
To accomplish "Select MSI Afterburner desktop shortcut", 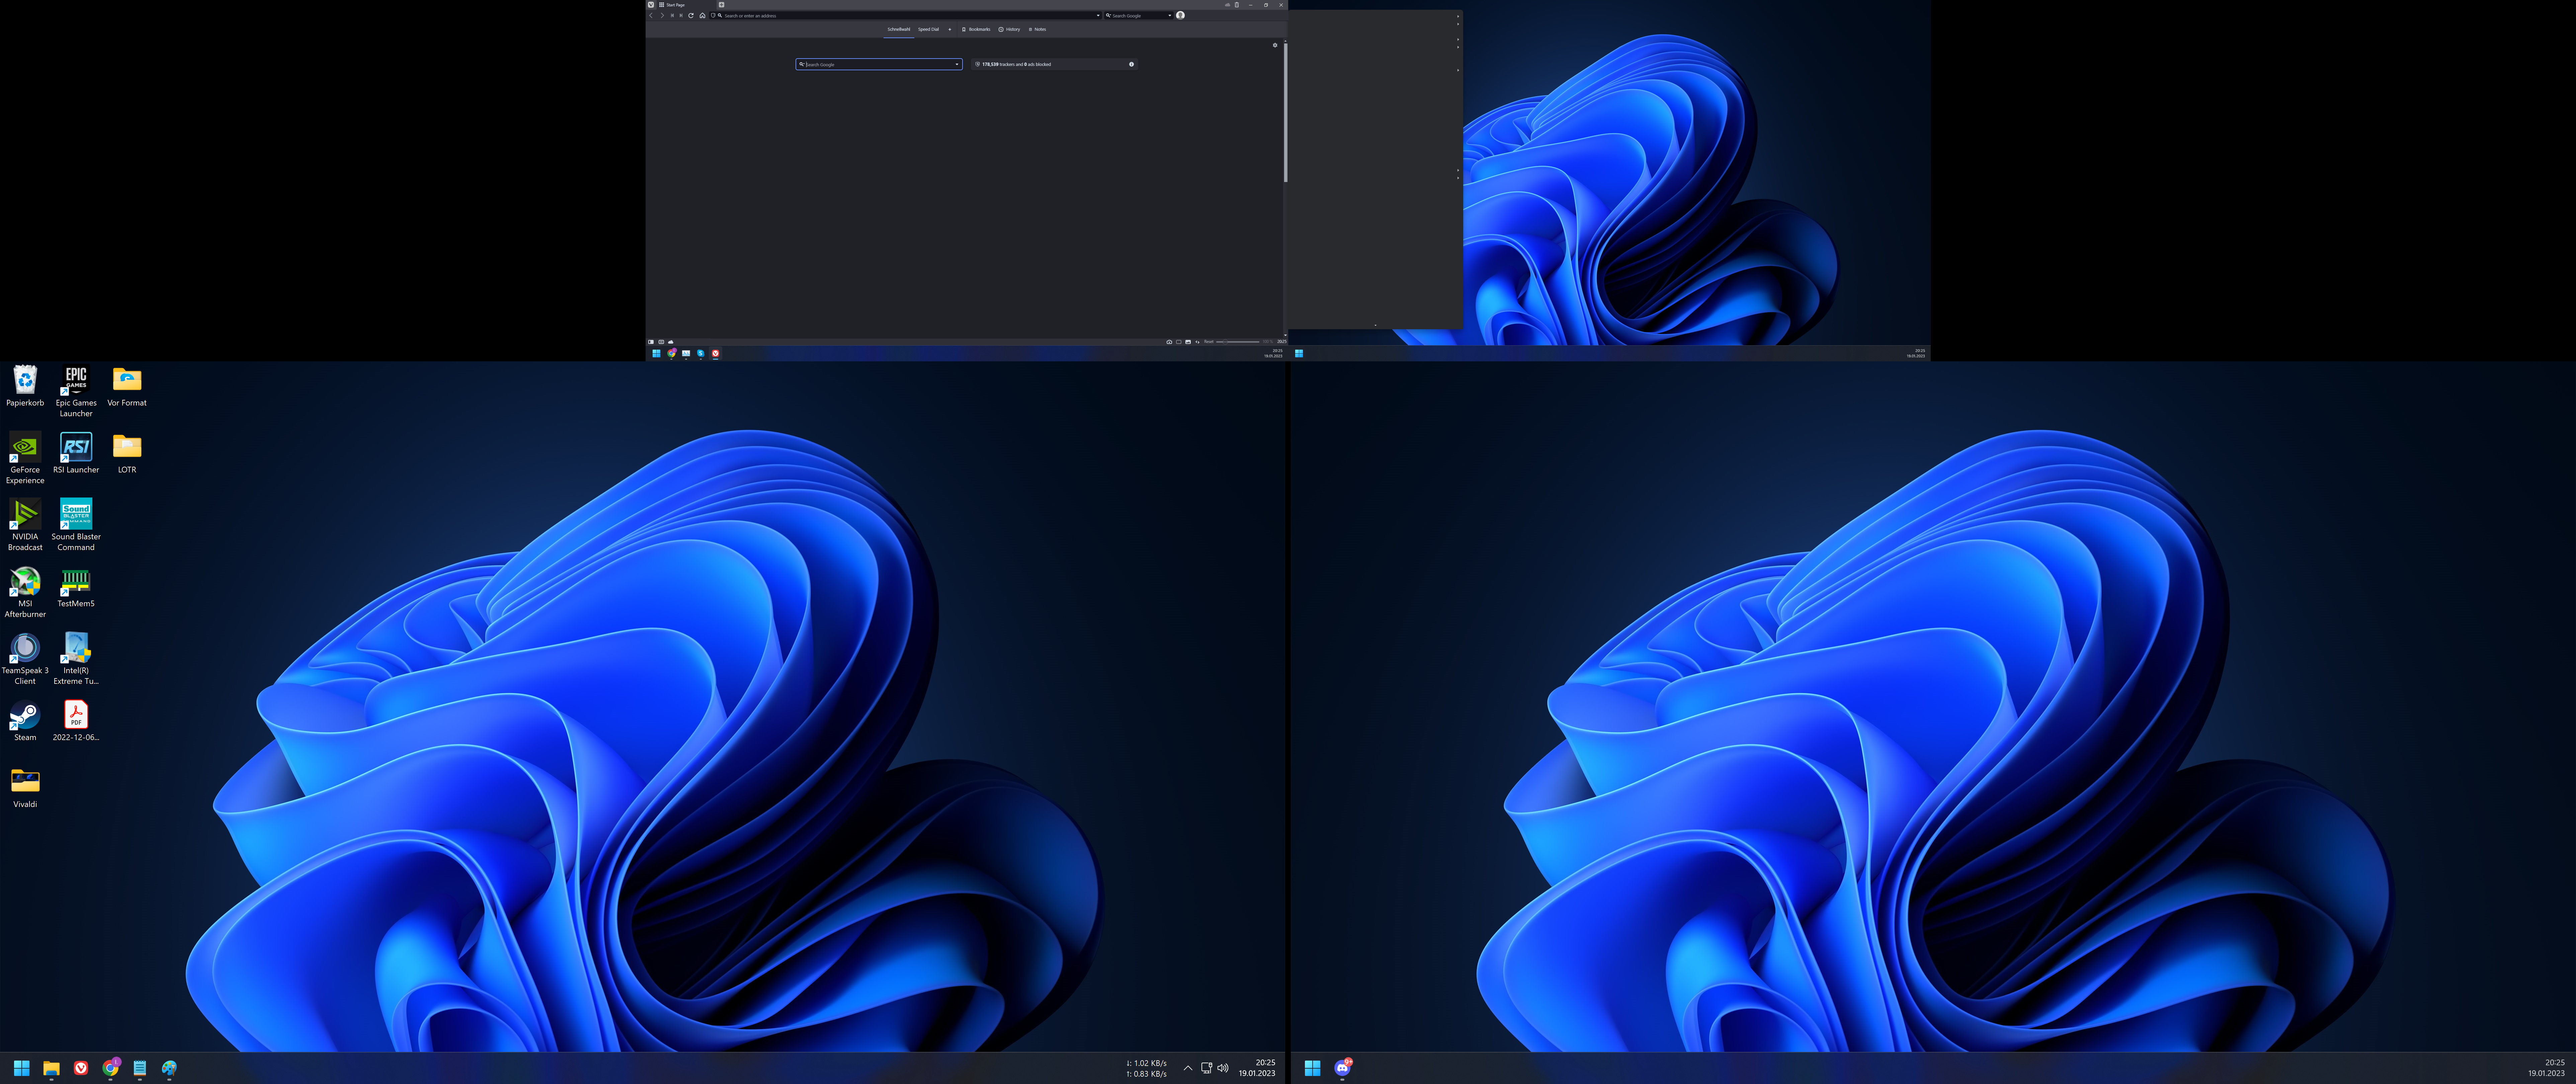I will point(25,592).
